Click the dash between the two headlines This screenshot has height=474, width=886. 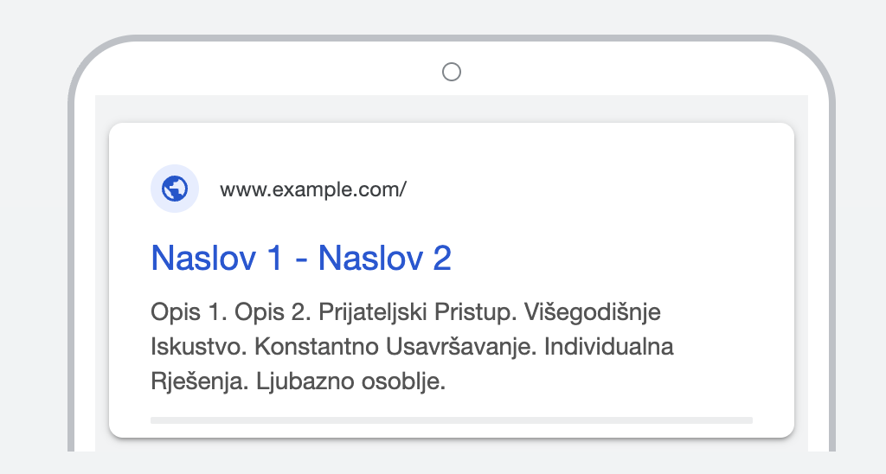point(300,259)
